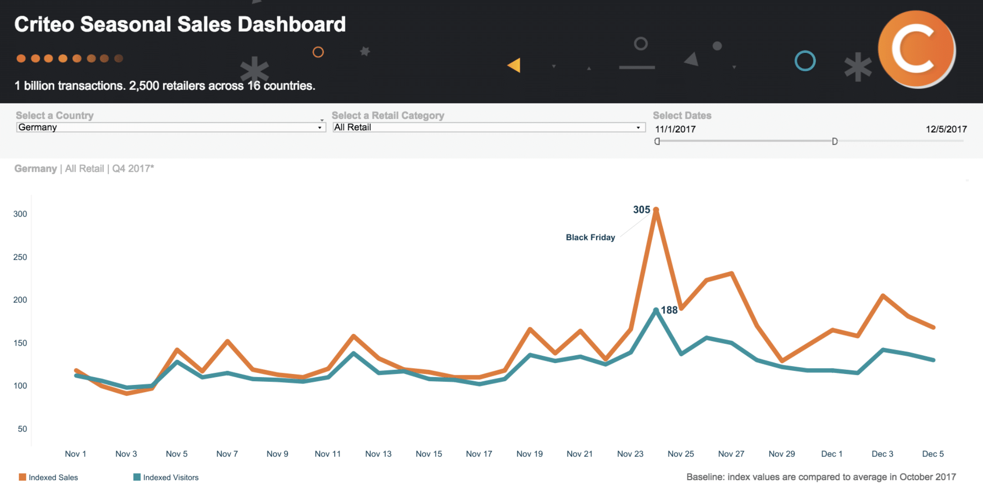
Task: Click the Select a Retail Category label
Action: pos(388,115)
